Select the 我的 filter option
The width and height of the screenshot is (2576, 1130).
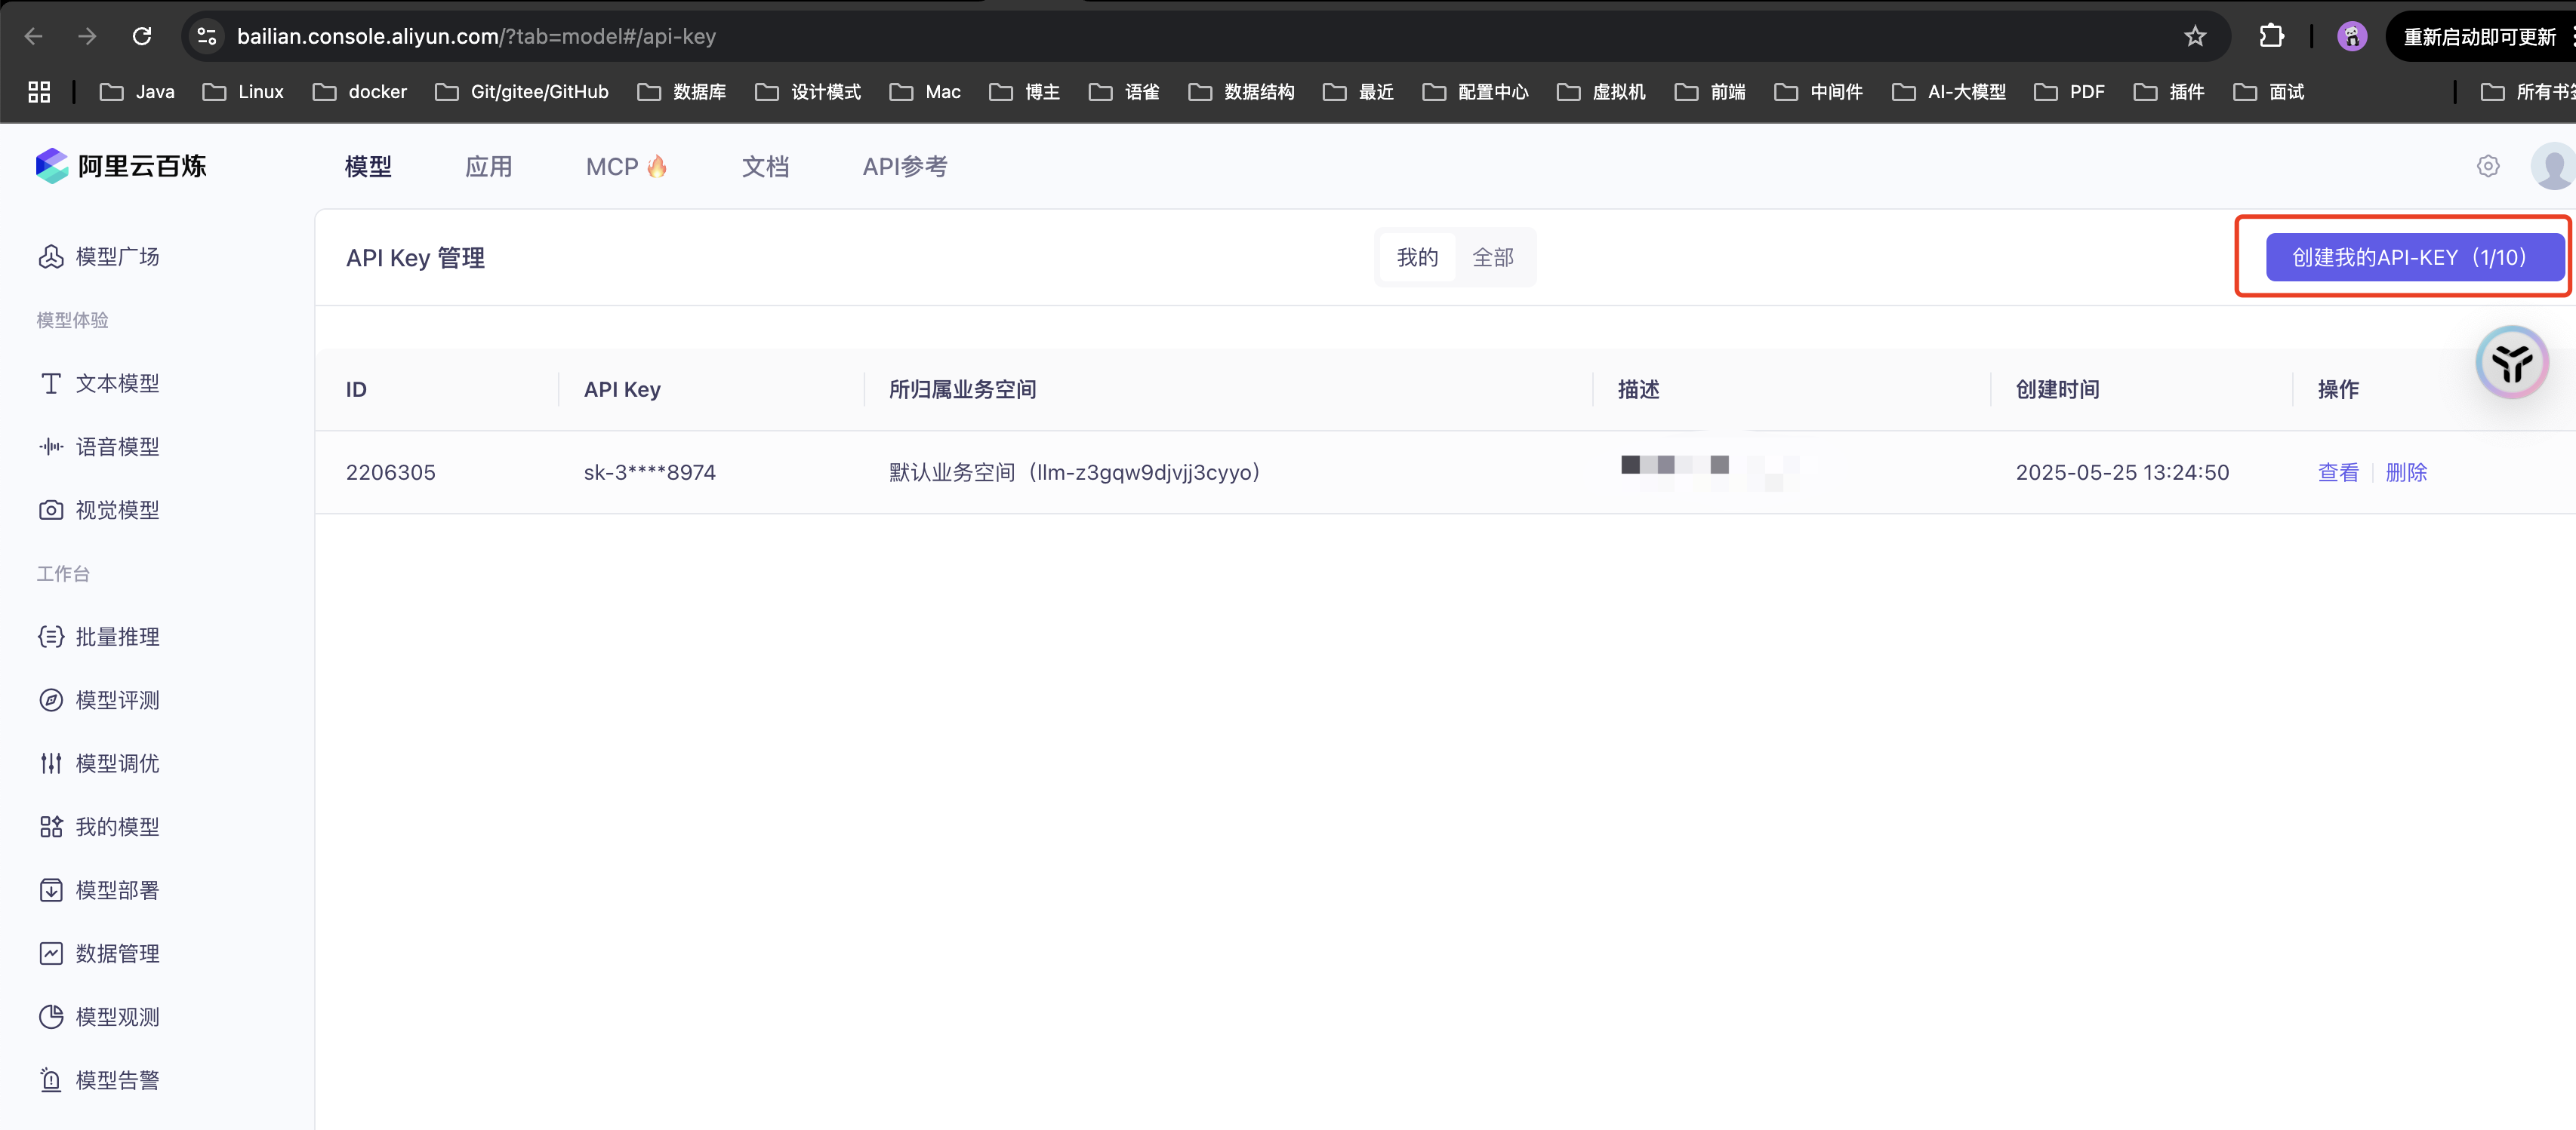point(1416,256)
